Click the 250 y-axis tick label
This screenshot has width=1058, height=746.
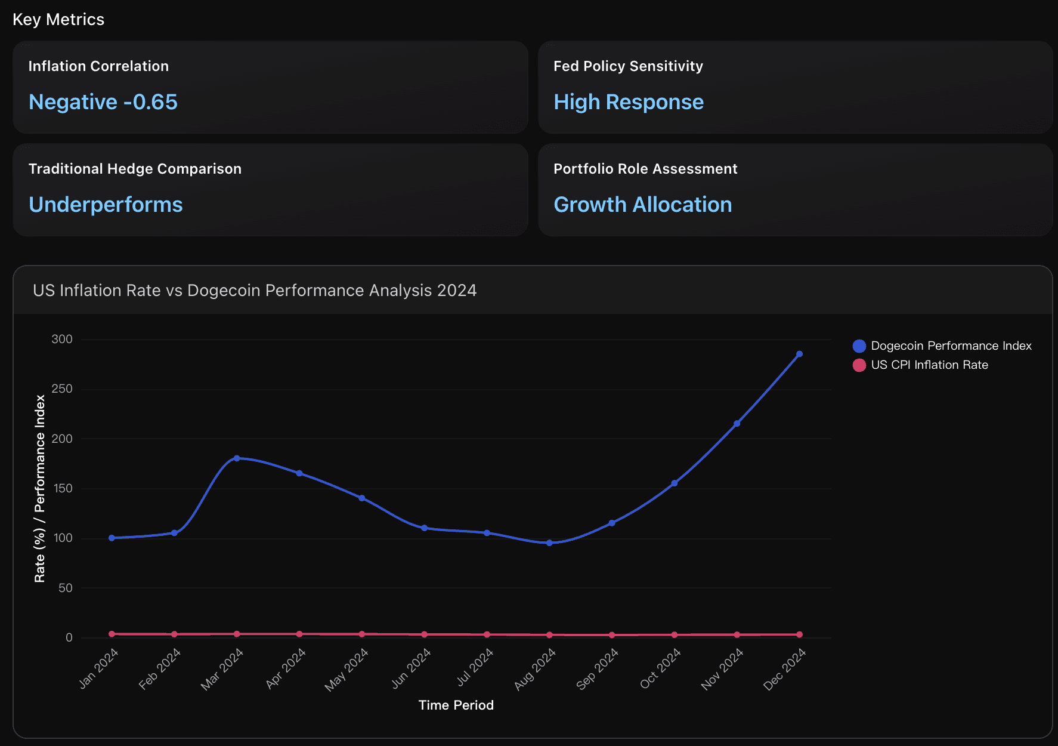(x=62, y=389)
